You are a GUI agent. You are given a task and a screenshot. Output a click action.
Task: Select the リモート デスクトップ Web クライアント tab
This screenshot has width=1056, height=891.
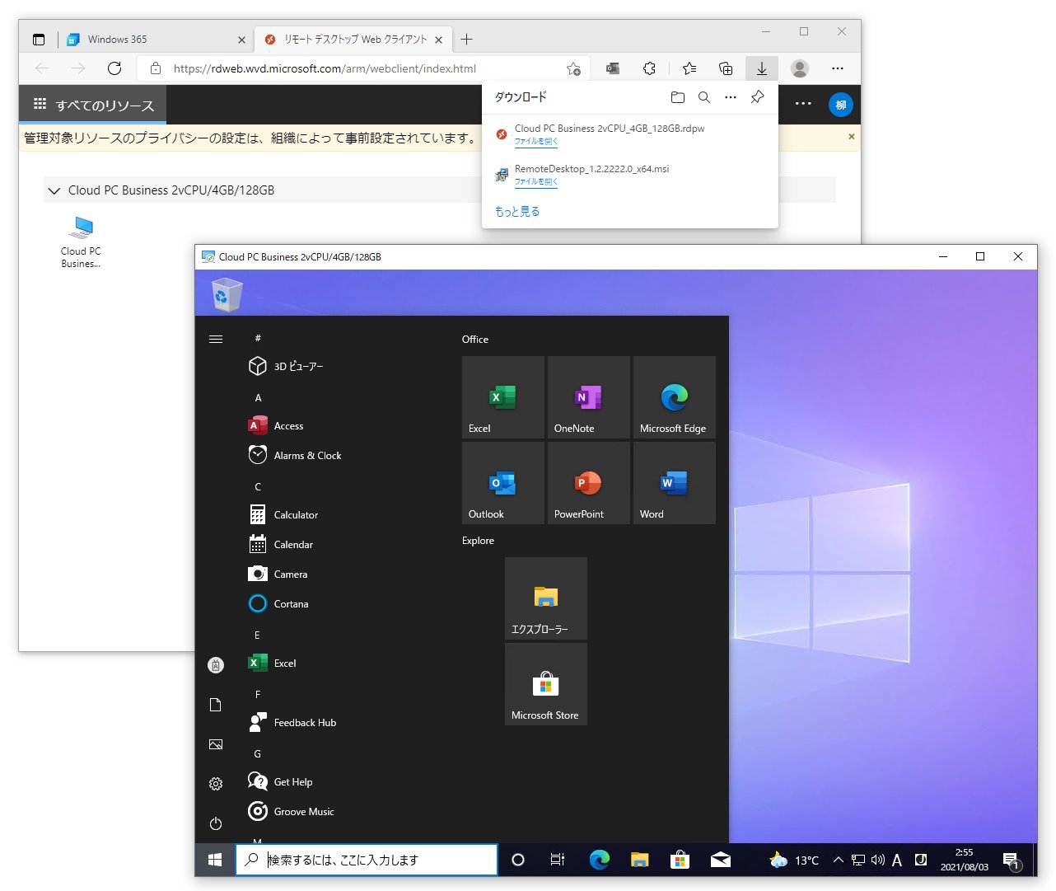click(354, 40)
